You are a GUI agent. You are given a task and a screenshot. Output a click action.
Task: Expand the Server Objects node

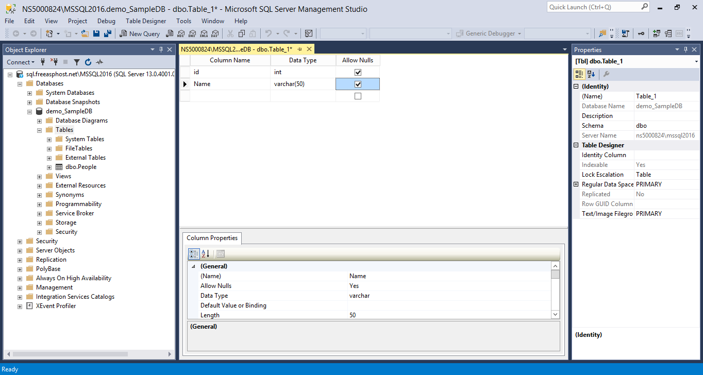point(20,250)
